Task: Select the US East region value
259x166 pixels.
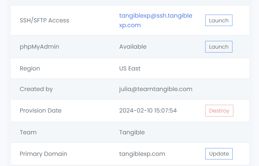Action: [130, 68]
